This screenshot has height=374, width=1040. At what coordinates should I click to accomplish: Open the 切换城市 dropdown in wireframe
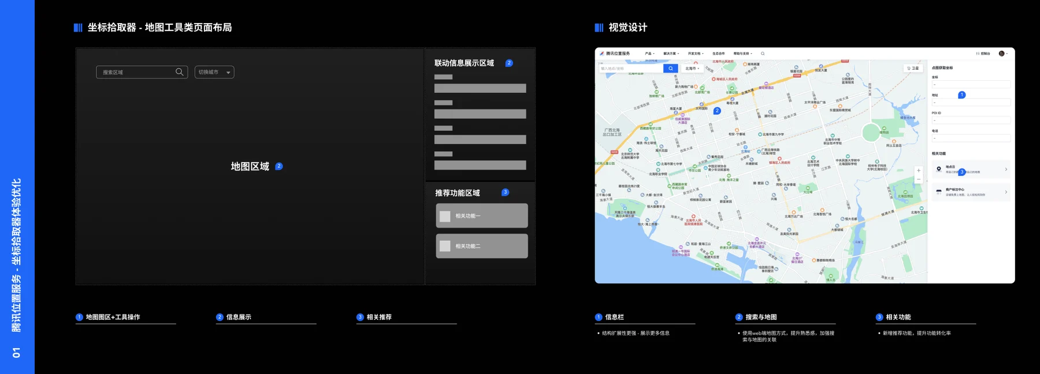[x=214, y=72]
